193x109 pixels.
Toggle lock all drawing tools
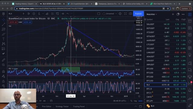[x=3, y=81]
